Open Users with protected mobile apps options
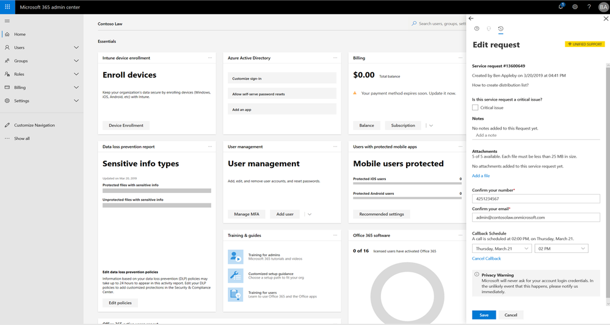Viewport: 610px width, 325px height. (460, 147)
